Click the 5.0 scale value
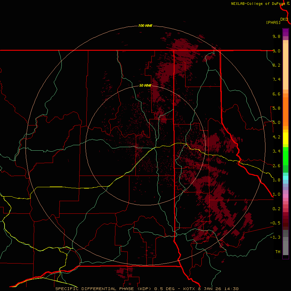Screen dimensions: 291x291 pos(276,123)
